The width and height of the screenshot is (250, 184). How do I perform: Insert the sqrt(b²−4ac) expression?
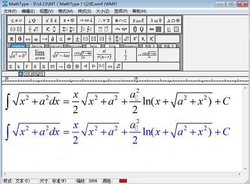coord(61,55)
